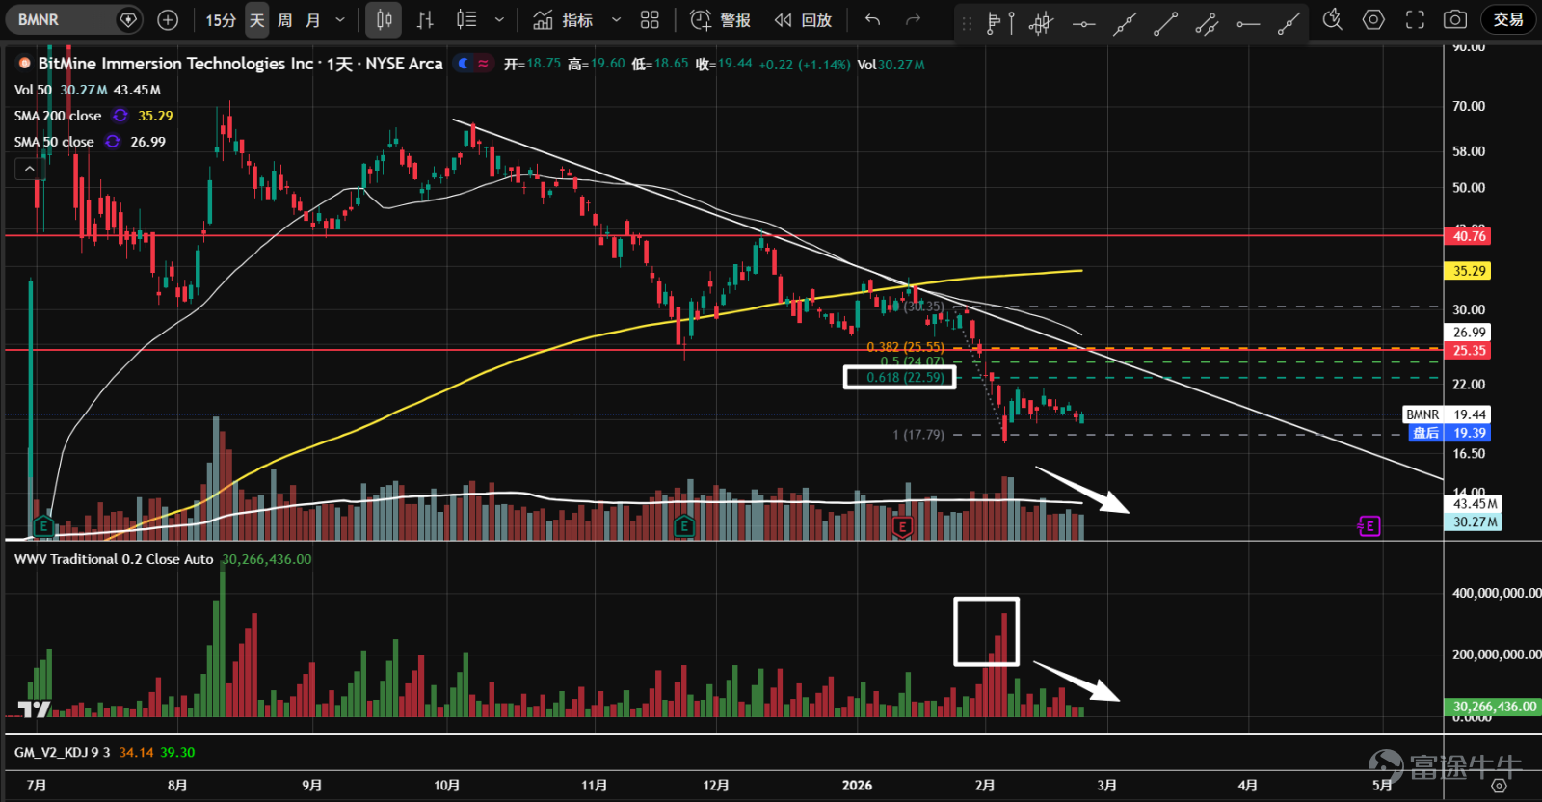Select the 周 weekly timeframe
The height and width of the screenshot is (802, 1542).
pyautogui.click(x=285, y=19)
